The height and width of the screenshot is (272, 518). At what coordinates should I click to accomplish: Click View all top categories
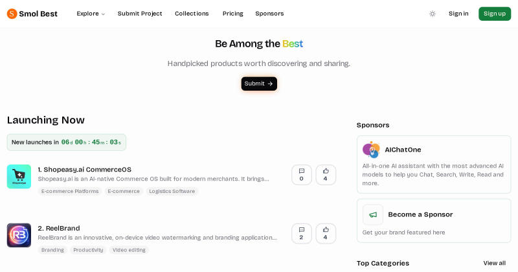pos(494,263)
